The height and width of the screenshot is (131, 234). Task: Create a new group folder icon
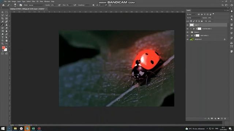pos(219,119)
